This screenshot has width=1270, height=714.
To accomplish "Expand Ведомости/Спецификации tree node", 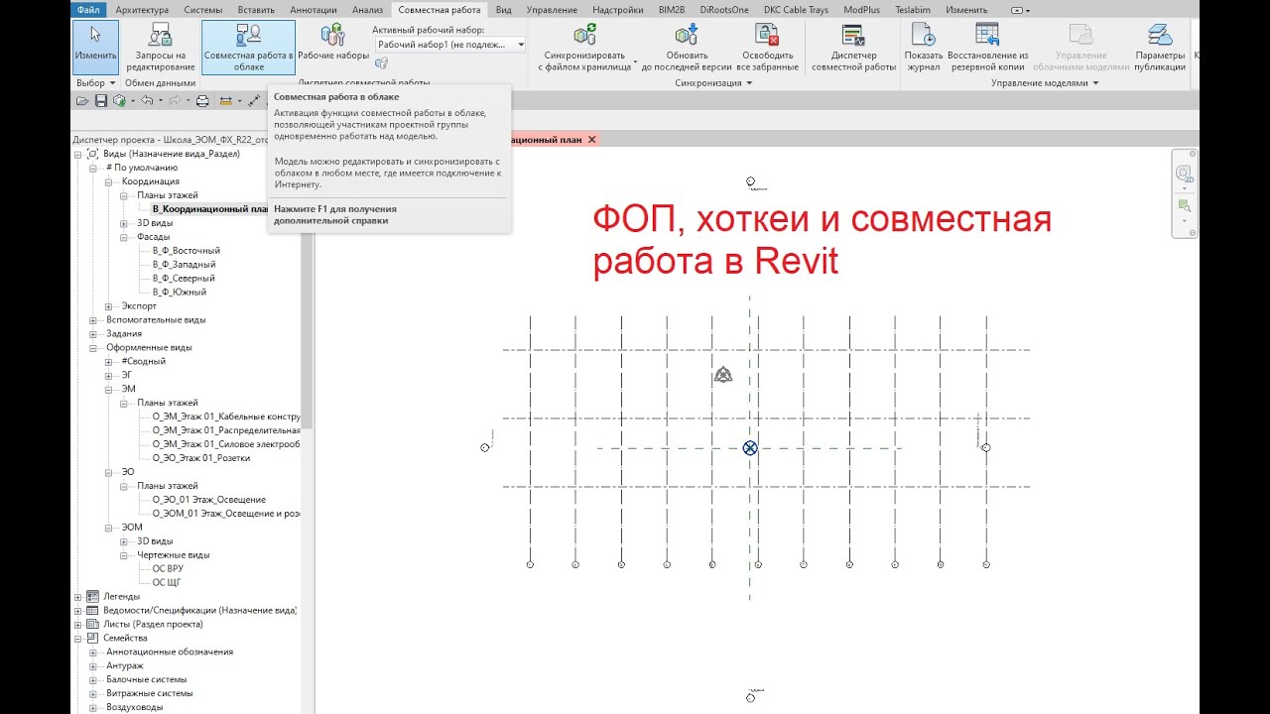I will [x=78, y=611].
